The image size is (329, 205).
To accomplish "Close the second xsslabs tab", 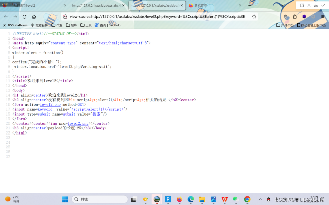I will (x=123, y=6).
